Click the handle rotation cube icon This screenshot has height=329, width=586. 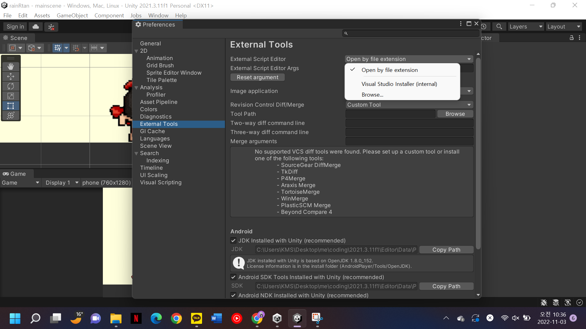31,48
